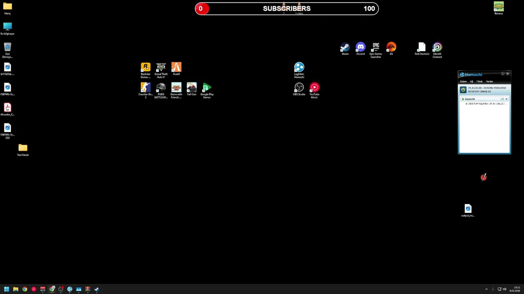
Task: Select the Epic Games Launcher icon
Action: tap(376, 50)
